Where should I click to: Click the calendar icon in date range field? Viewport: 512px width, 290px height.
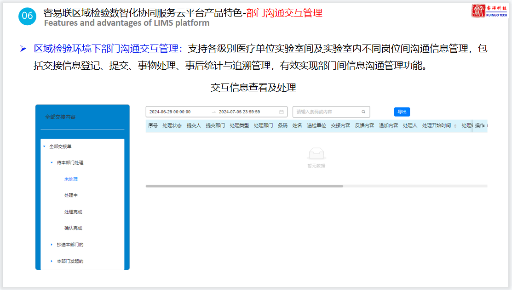pos(281,112)
